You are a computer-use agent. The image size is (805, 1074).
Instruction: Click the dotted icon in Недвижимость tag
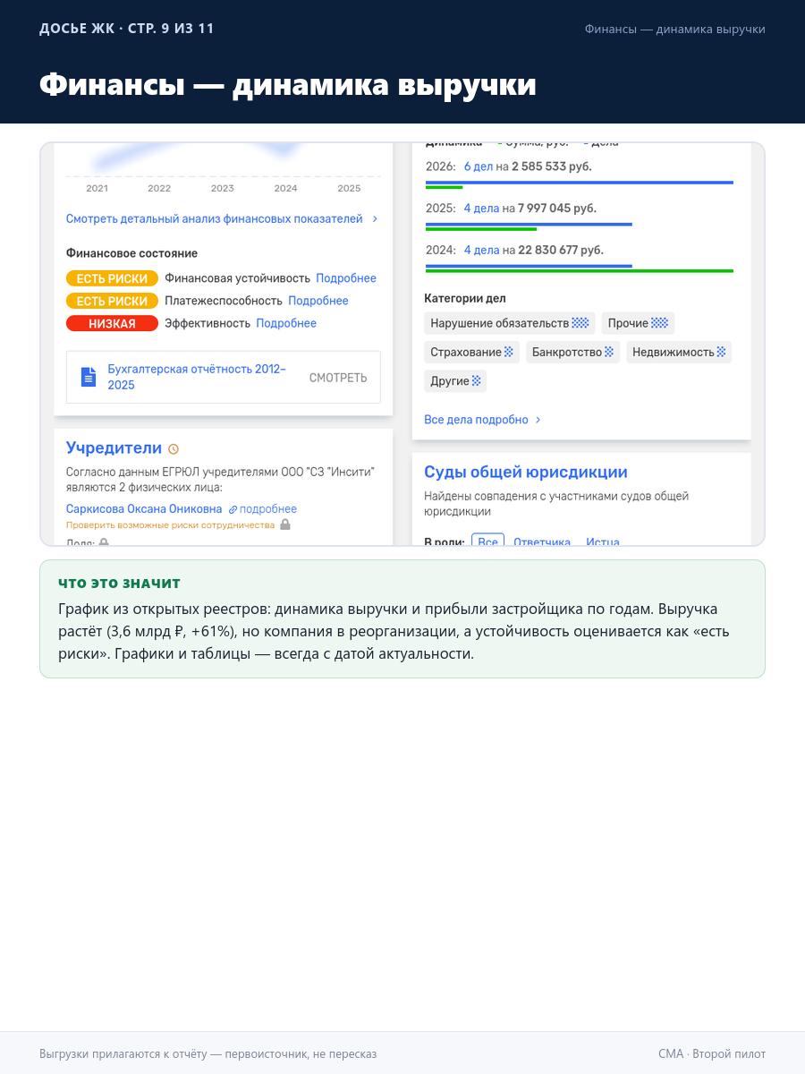point(721,352)
